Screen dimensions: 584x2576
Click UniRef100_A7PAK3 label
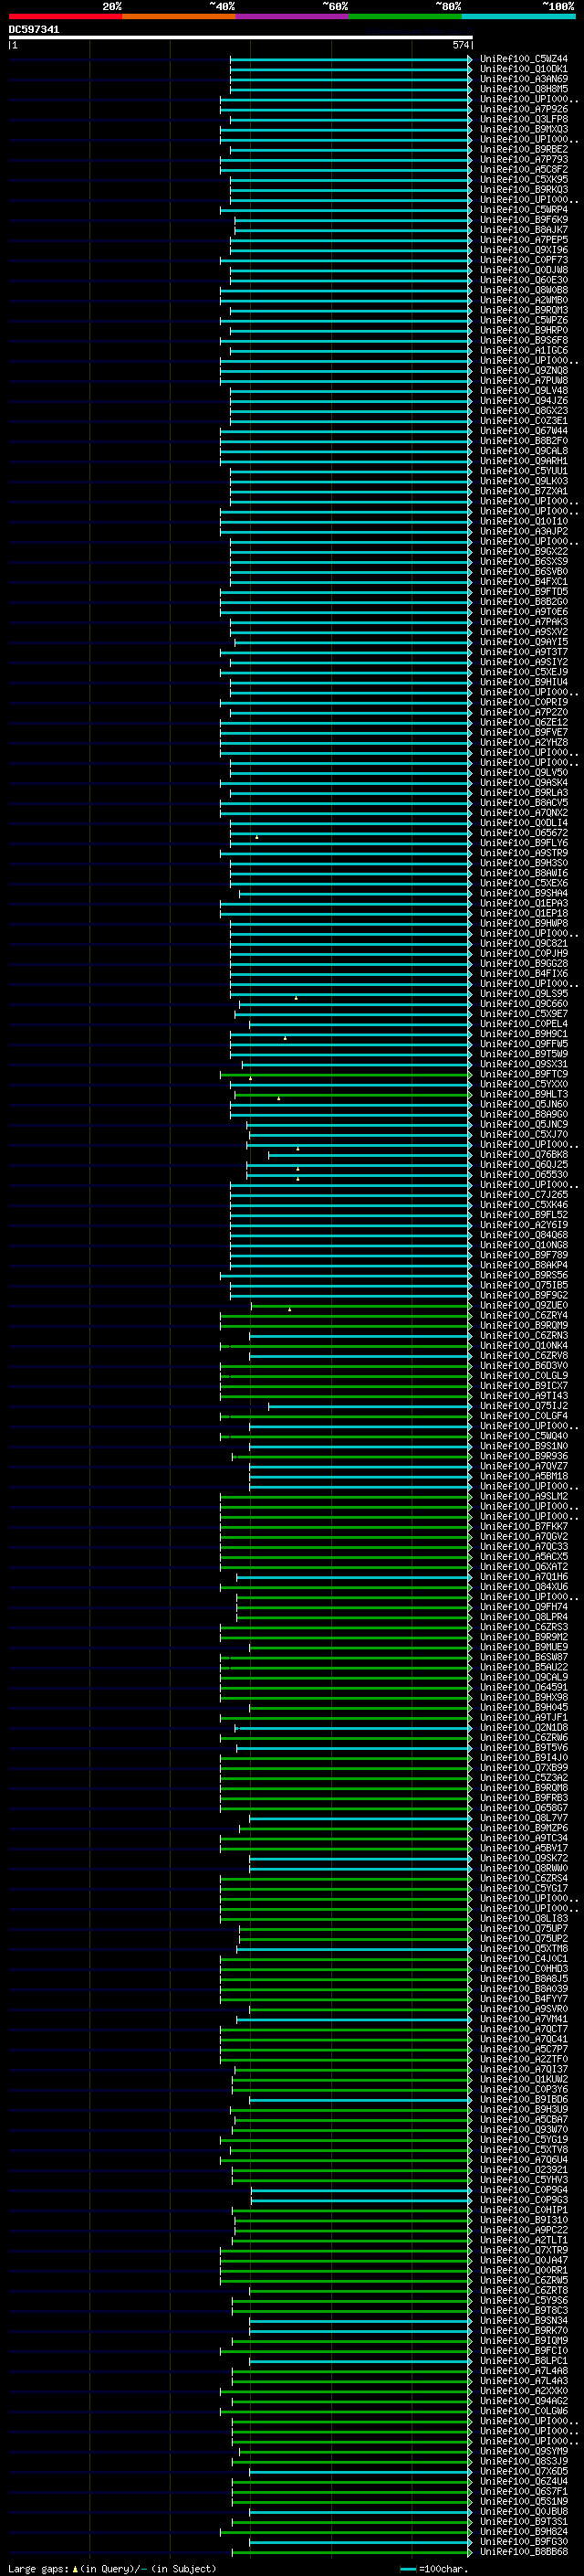(x=523, y=622)
